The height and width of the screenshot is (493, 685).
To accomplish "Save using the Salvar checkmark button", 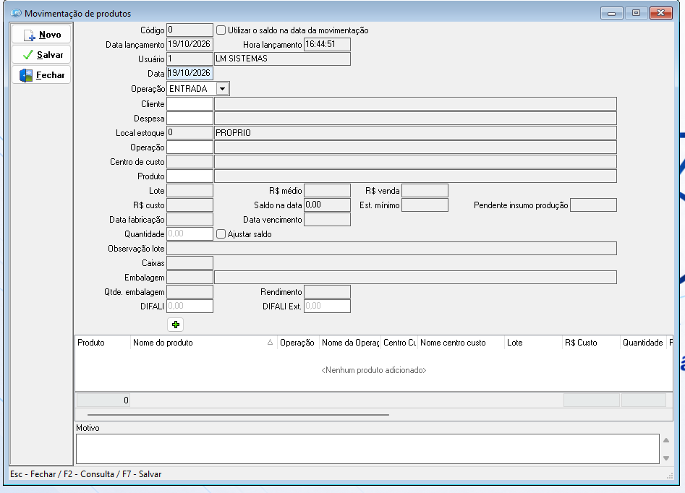I will [41, 55].
